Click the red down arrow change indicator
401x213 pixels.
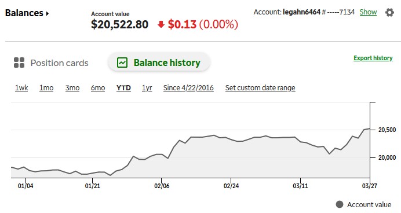[161, 24]
